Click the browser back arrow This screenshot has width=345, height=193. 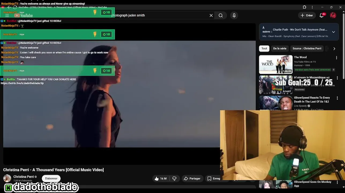(9, 7)
